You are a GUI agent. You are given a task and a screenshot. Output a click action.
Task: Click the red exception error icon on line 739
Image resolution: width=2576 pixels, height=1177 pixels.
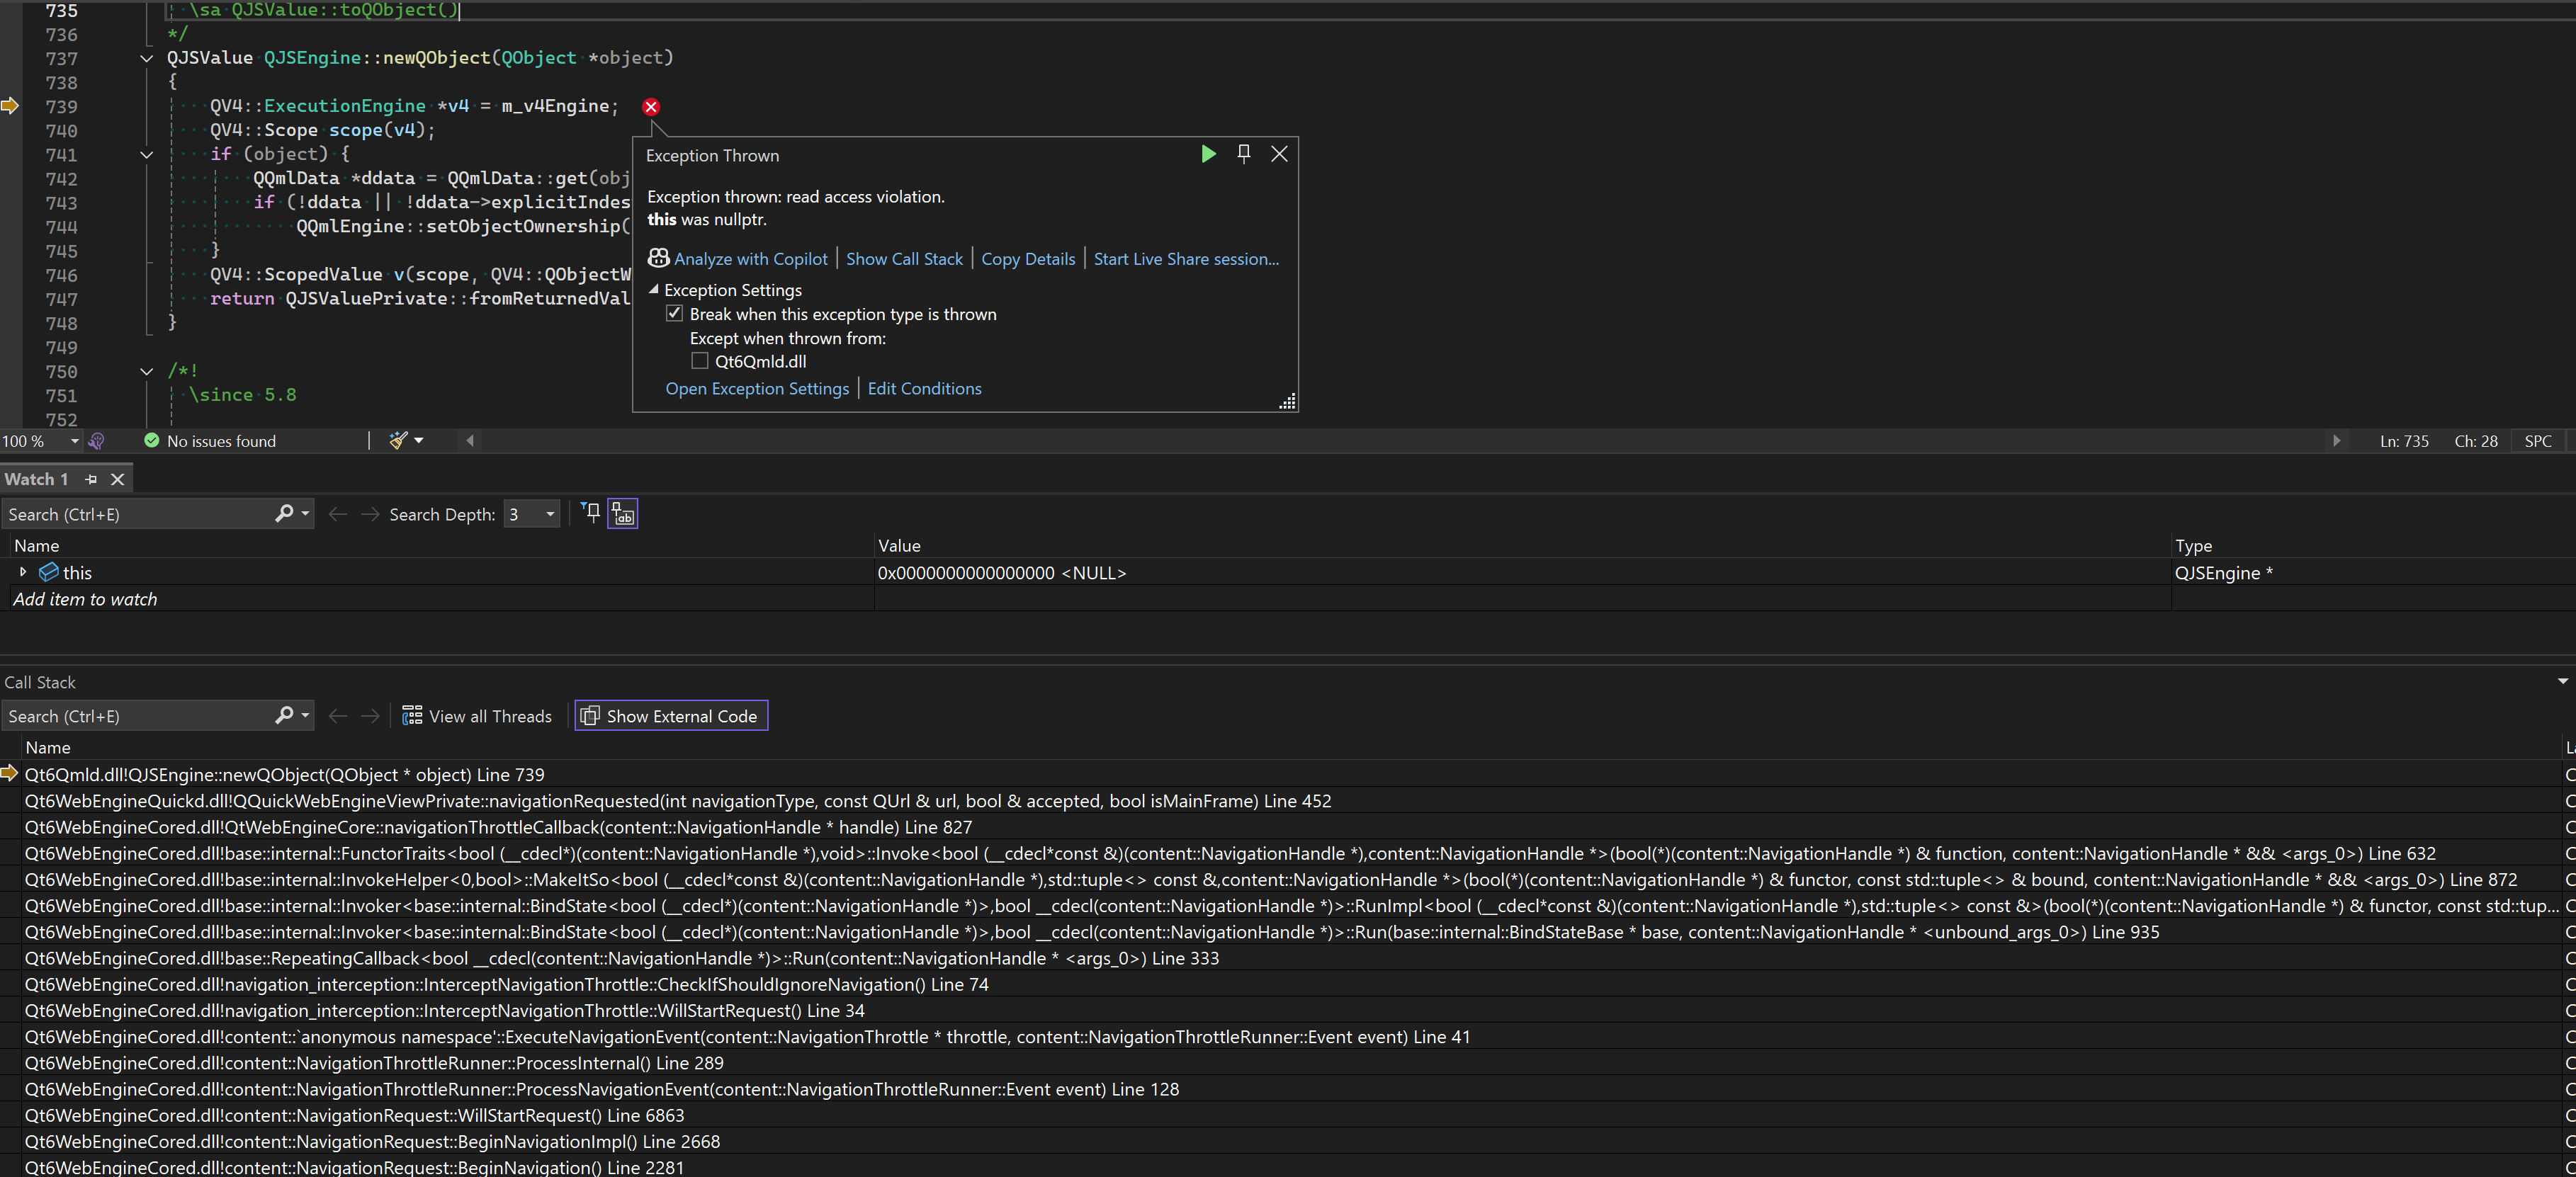click(x=651, y=106)
